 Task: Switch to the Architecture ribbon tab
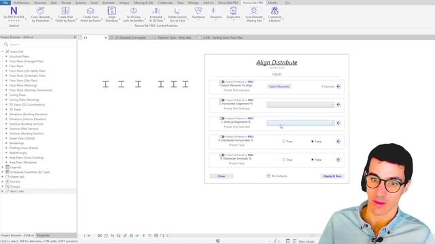21,3
